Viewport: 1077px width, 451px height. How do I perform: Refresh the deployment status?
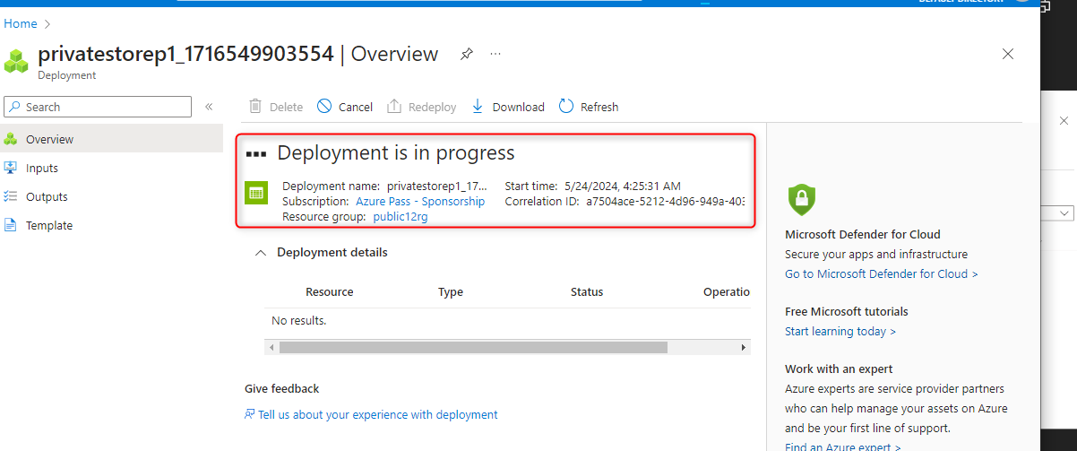[x=589, y=107]
